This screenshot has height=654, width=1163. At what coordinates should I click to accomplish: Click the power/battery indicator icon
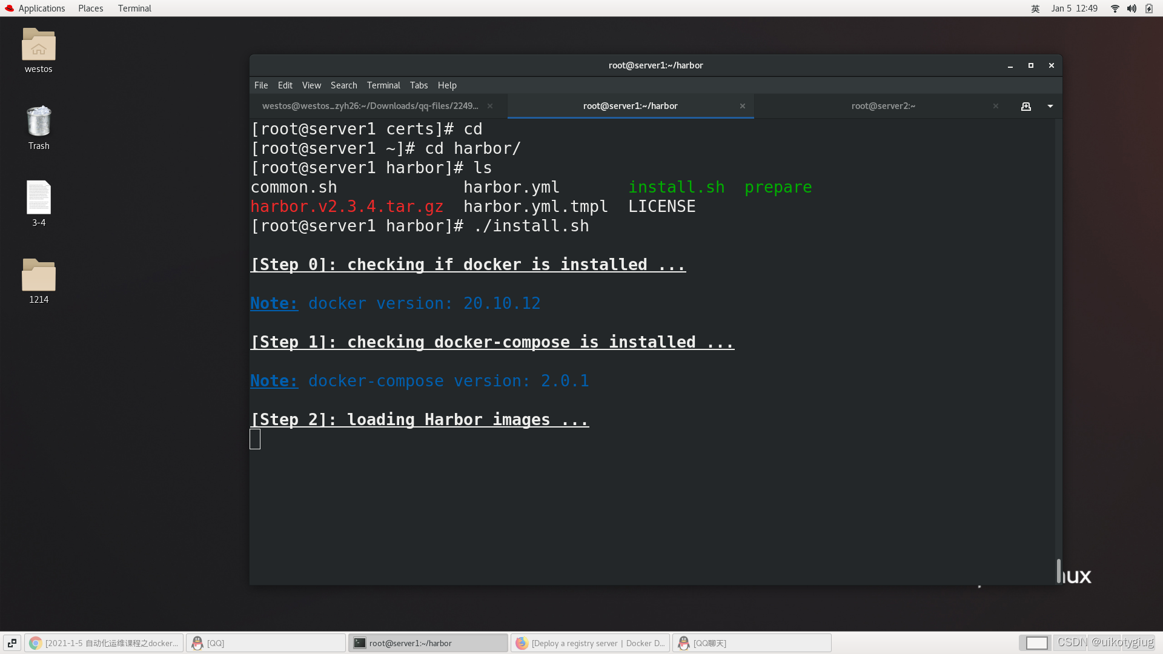1148,8
